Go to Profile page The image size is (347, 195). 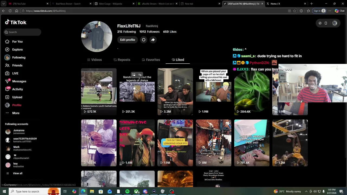point(17,105)
